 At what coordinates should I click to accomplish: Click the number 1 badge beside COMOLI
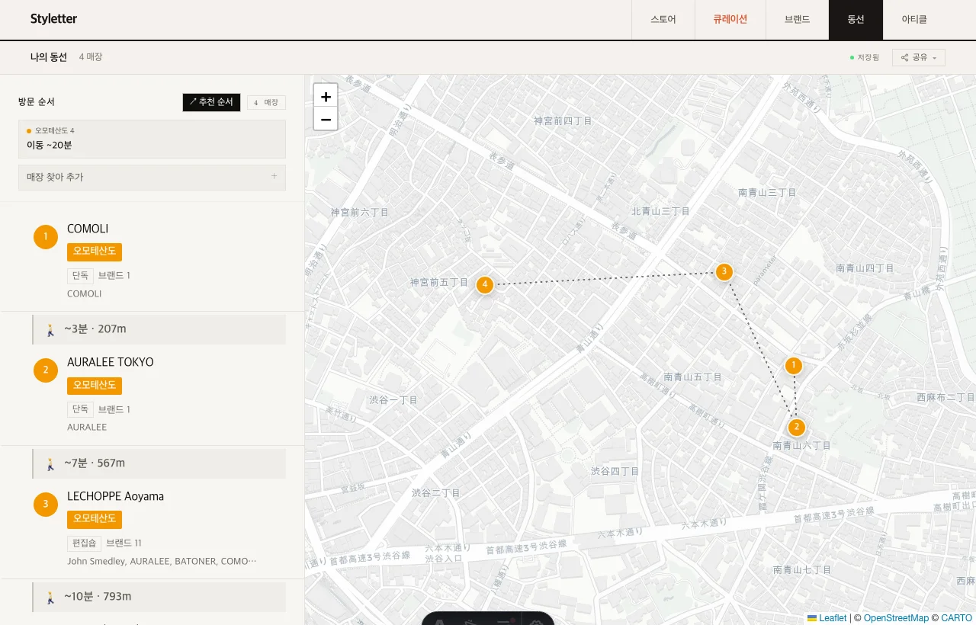click(46, 236)
